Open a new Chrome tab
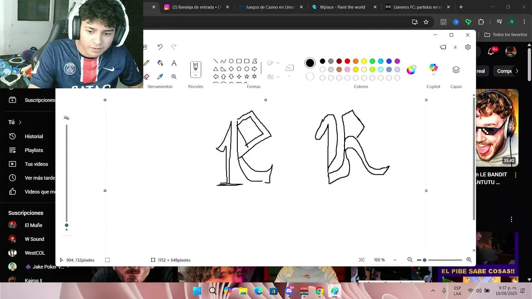Screen dimensions: 532x299 click(x=461, y=7)
